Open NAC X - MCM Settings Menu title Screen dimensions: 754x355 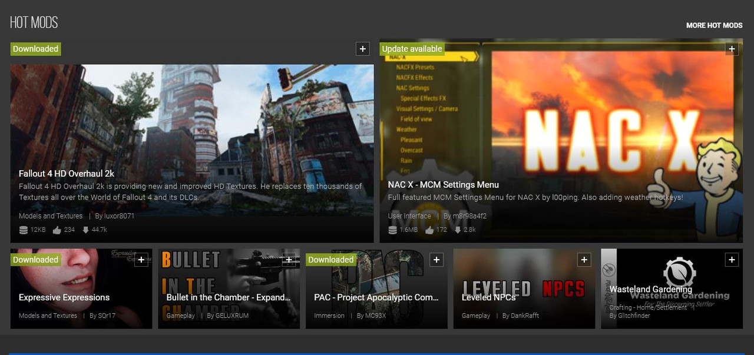coord(444,184)
